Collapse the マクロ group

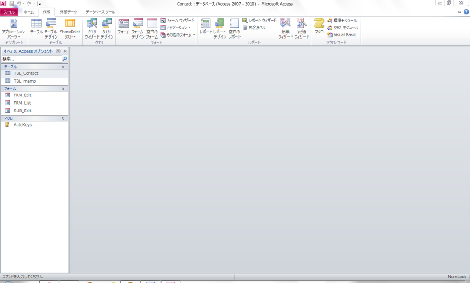[62, 118]
